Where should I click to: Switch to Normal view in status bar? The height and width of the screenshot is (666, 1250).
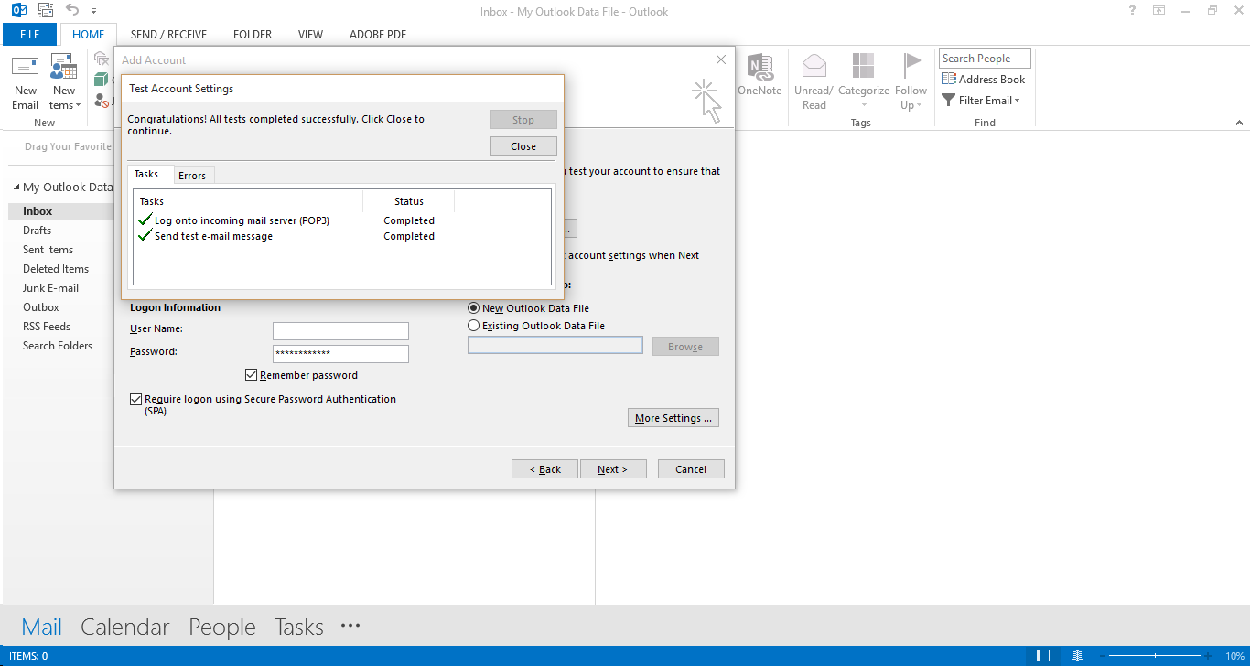coord(1044,656)
